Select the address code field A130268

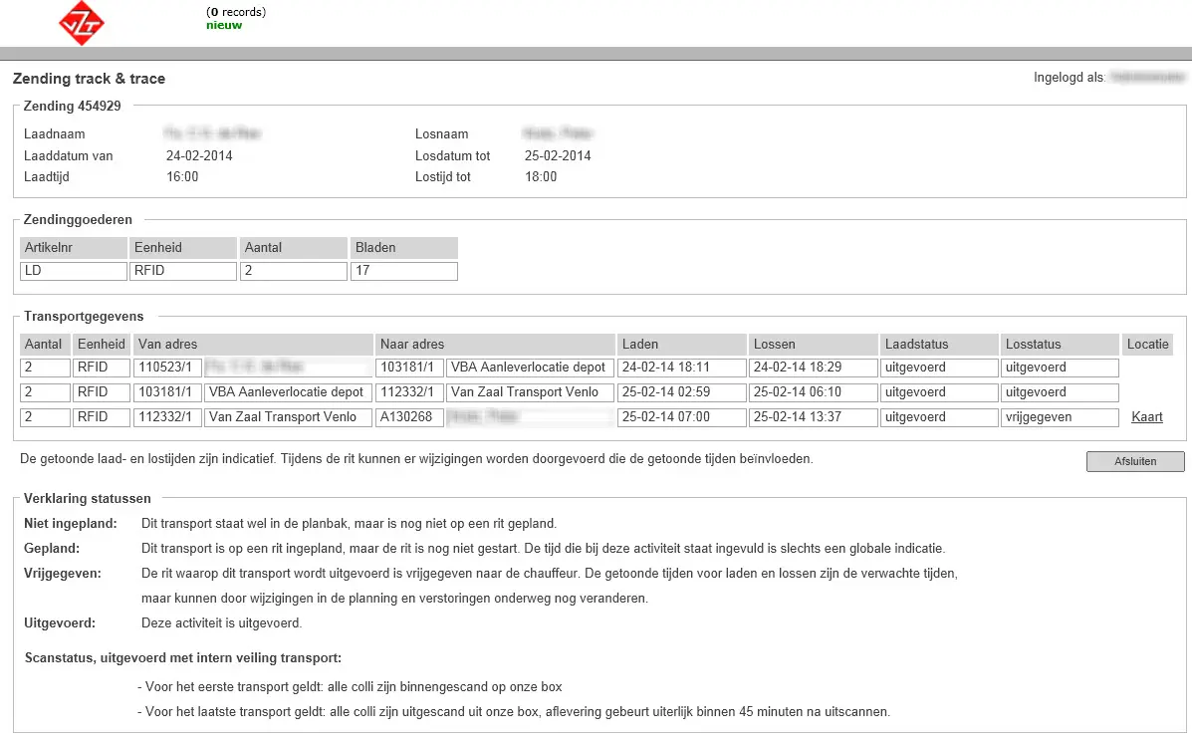click(409, 417)
